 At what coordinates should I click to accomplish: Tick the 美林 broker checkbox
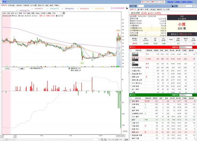[x=130, y=64]
